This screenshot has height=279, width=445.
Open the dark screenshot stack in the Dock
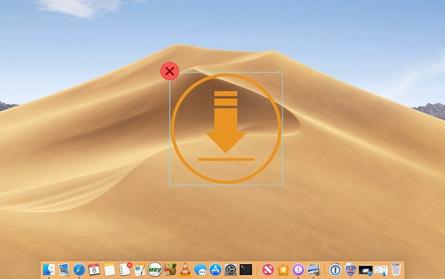[x=366, y=270]
